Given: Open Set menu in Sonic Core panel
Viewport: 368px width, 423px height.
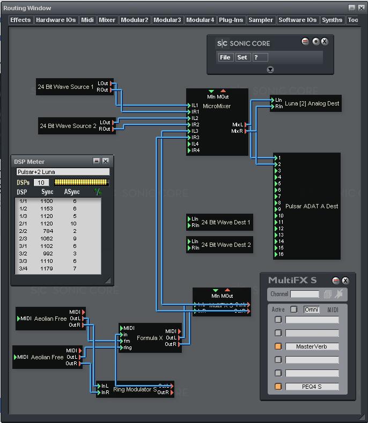Looking at the screenshot, I should [242, 57].
